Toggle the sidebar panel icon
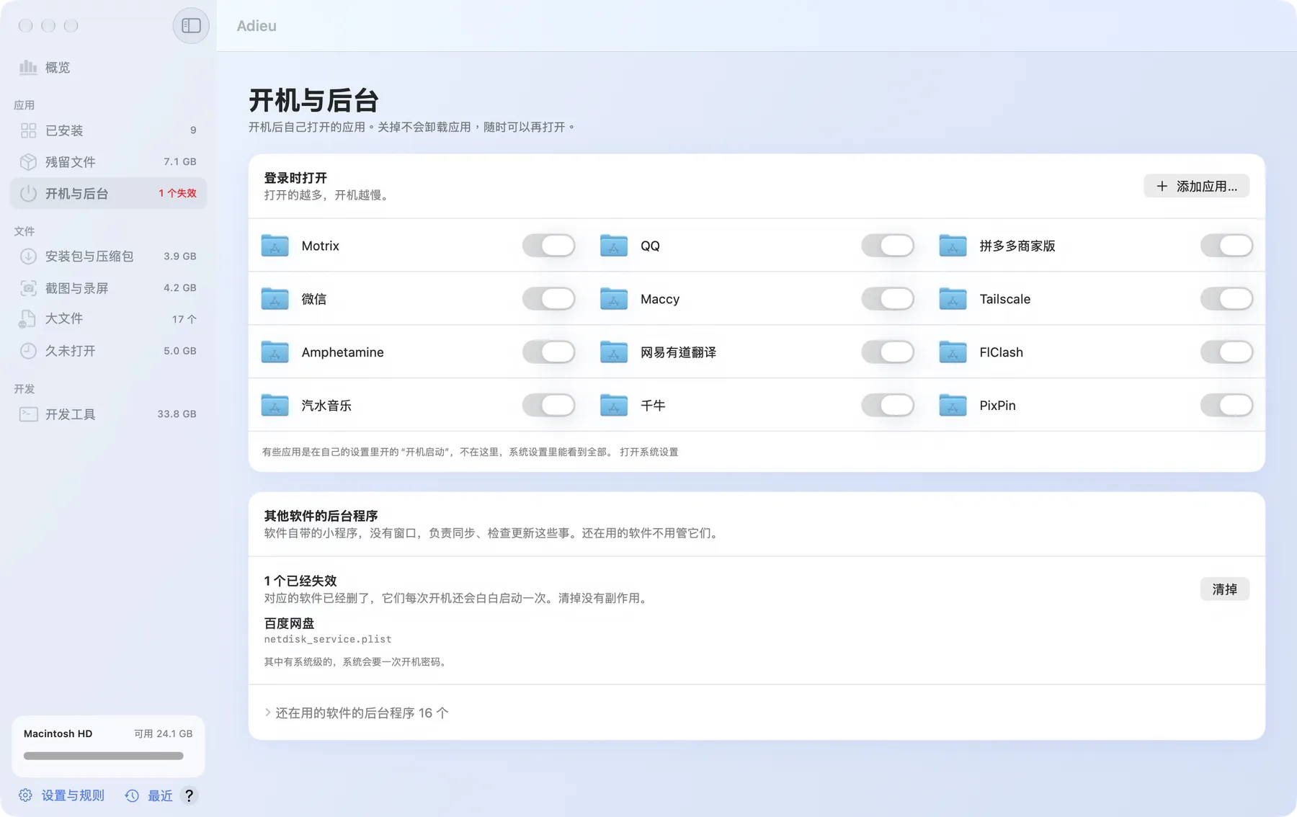The height and width of the screenshot is (817, 1297). pos(191,26)
